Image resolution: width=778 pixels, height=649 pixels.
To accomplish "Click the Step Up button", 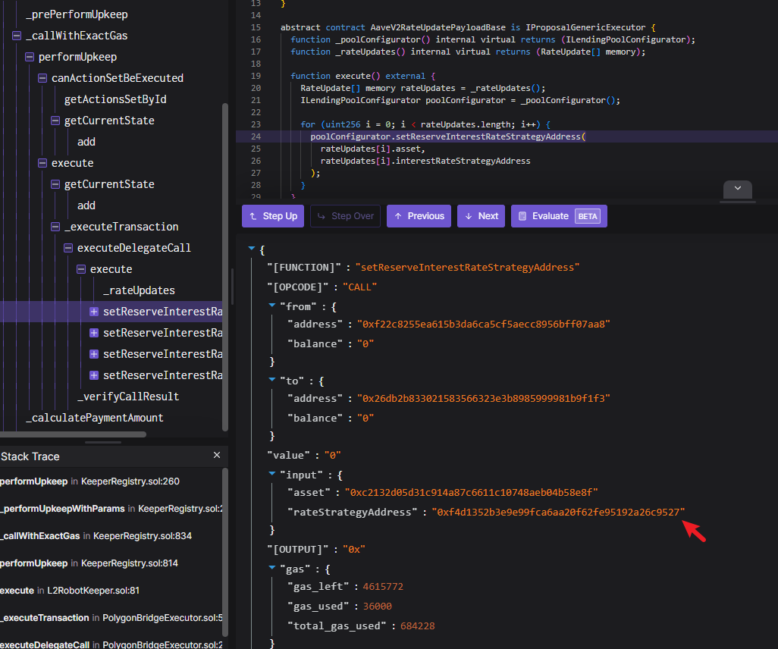I will pos(272,216).
